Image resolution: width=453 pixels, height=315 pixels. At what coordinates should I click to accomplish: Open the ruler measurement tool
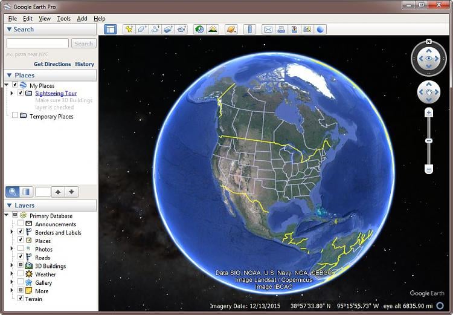click(x=250, y=29)
